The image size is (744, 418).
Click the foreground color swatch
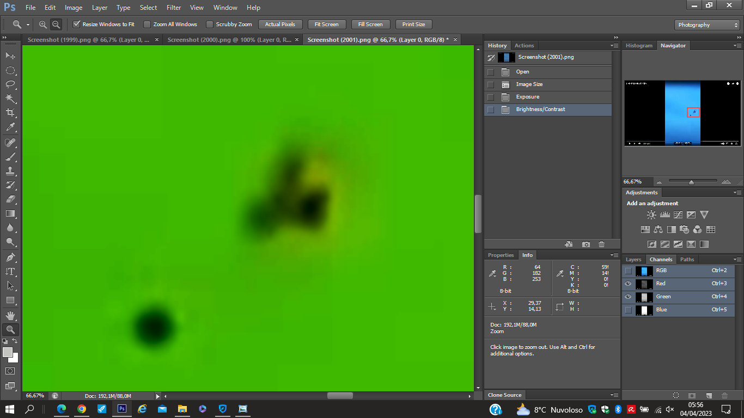click(x=8, y=353)
